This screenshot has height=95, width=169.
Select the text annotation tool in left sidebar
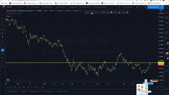[x=3, y=26]
